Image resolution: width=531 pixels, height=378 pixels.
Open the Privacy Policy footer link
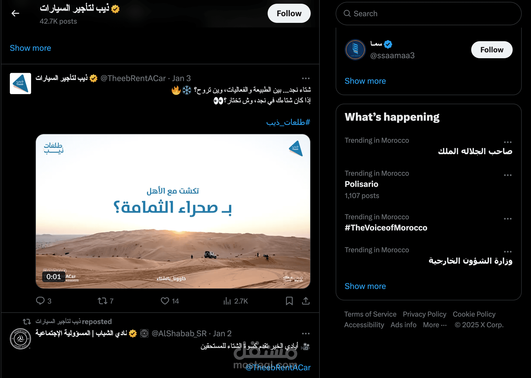(x=424, y=314)
